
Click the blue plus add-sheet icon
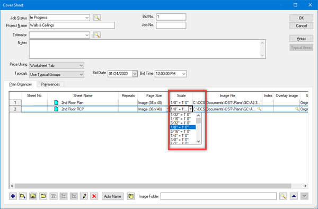pyautogui.click(x=13, y=196)
